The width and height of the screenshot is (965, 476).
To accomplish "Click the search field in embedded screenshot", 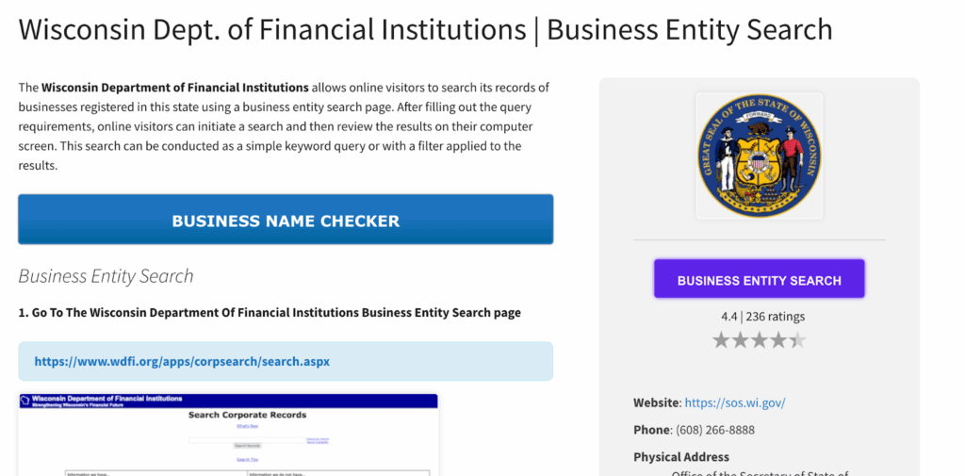I will 247,438.
